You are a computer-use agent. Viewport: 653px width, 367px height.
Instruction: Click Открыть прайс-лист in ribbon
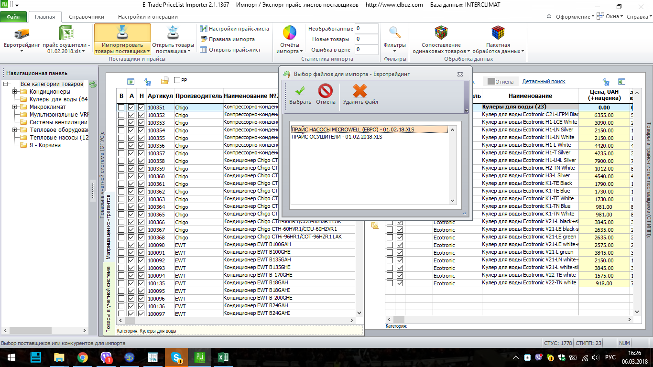click(230, 50)
